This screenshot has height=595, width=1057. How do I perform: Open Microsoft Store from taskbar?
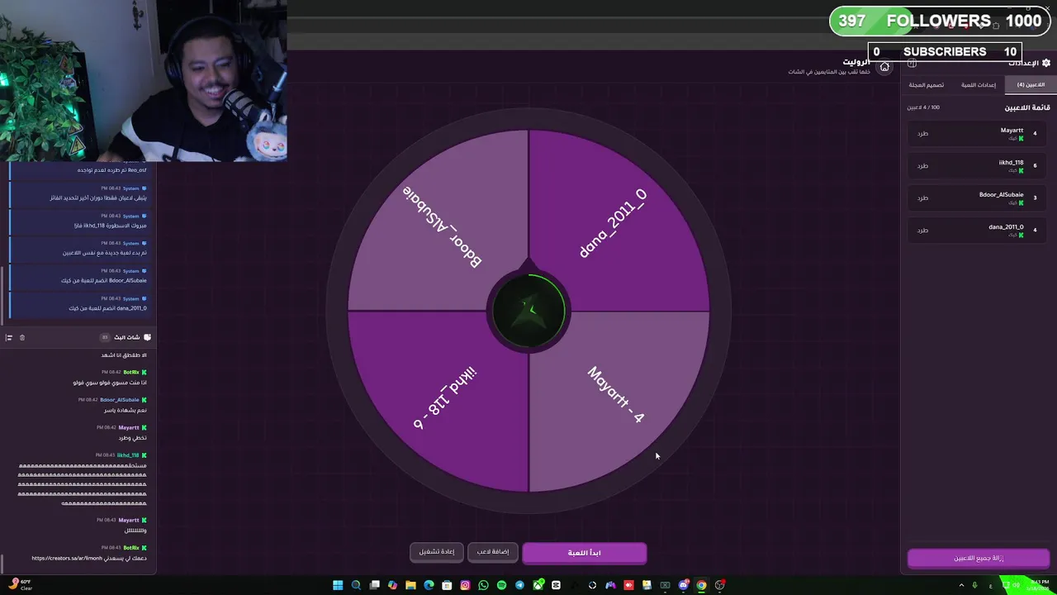(447, 585)
